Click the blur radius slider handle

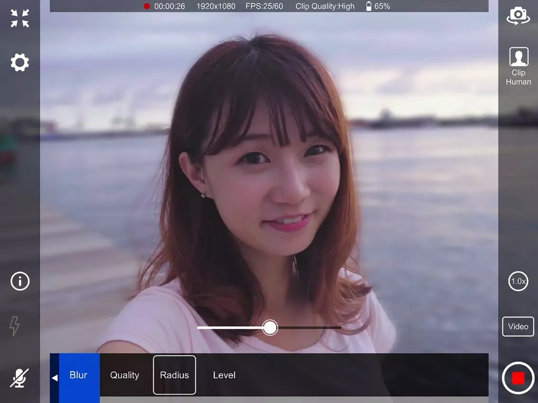pyautogui.click(x=270, y=327)
